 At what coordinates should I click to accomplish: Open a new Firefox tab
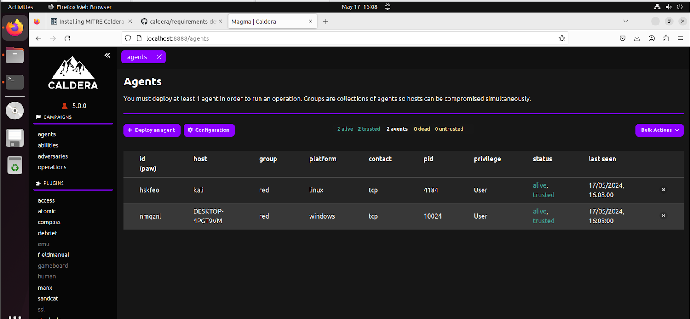(326, 21)
